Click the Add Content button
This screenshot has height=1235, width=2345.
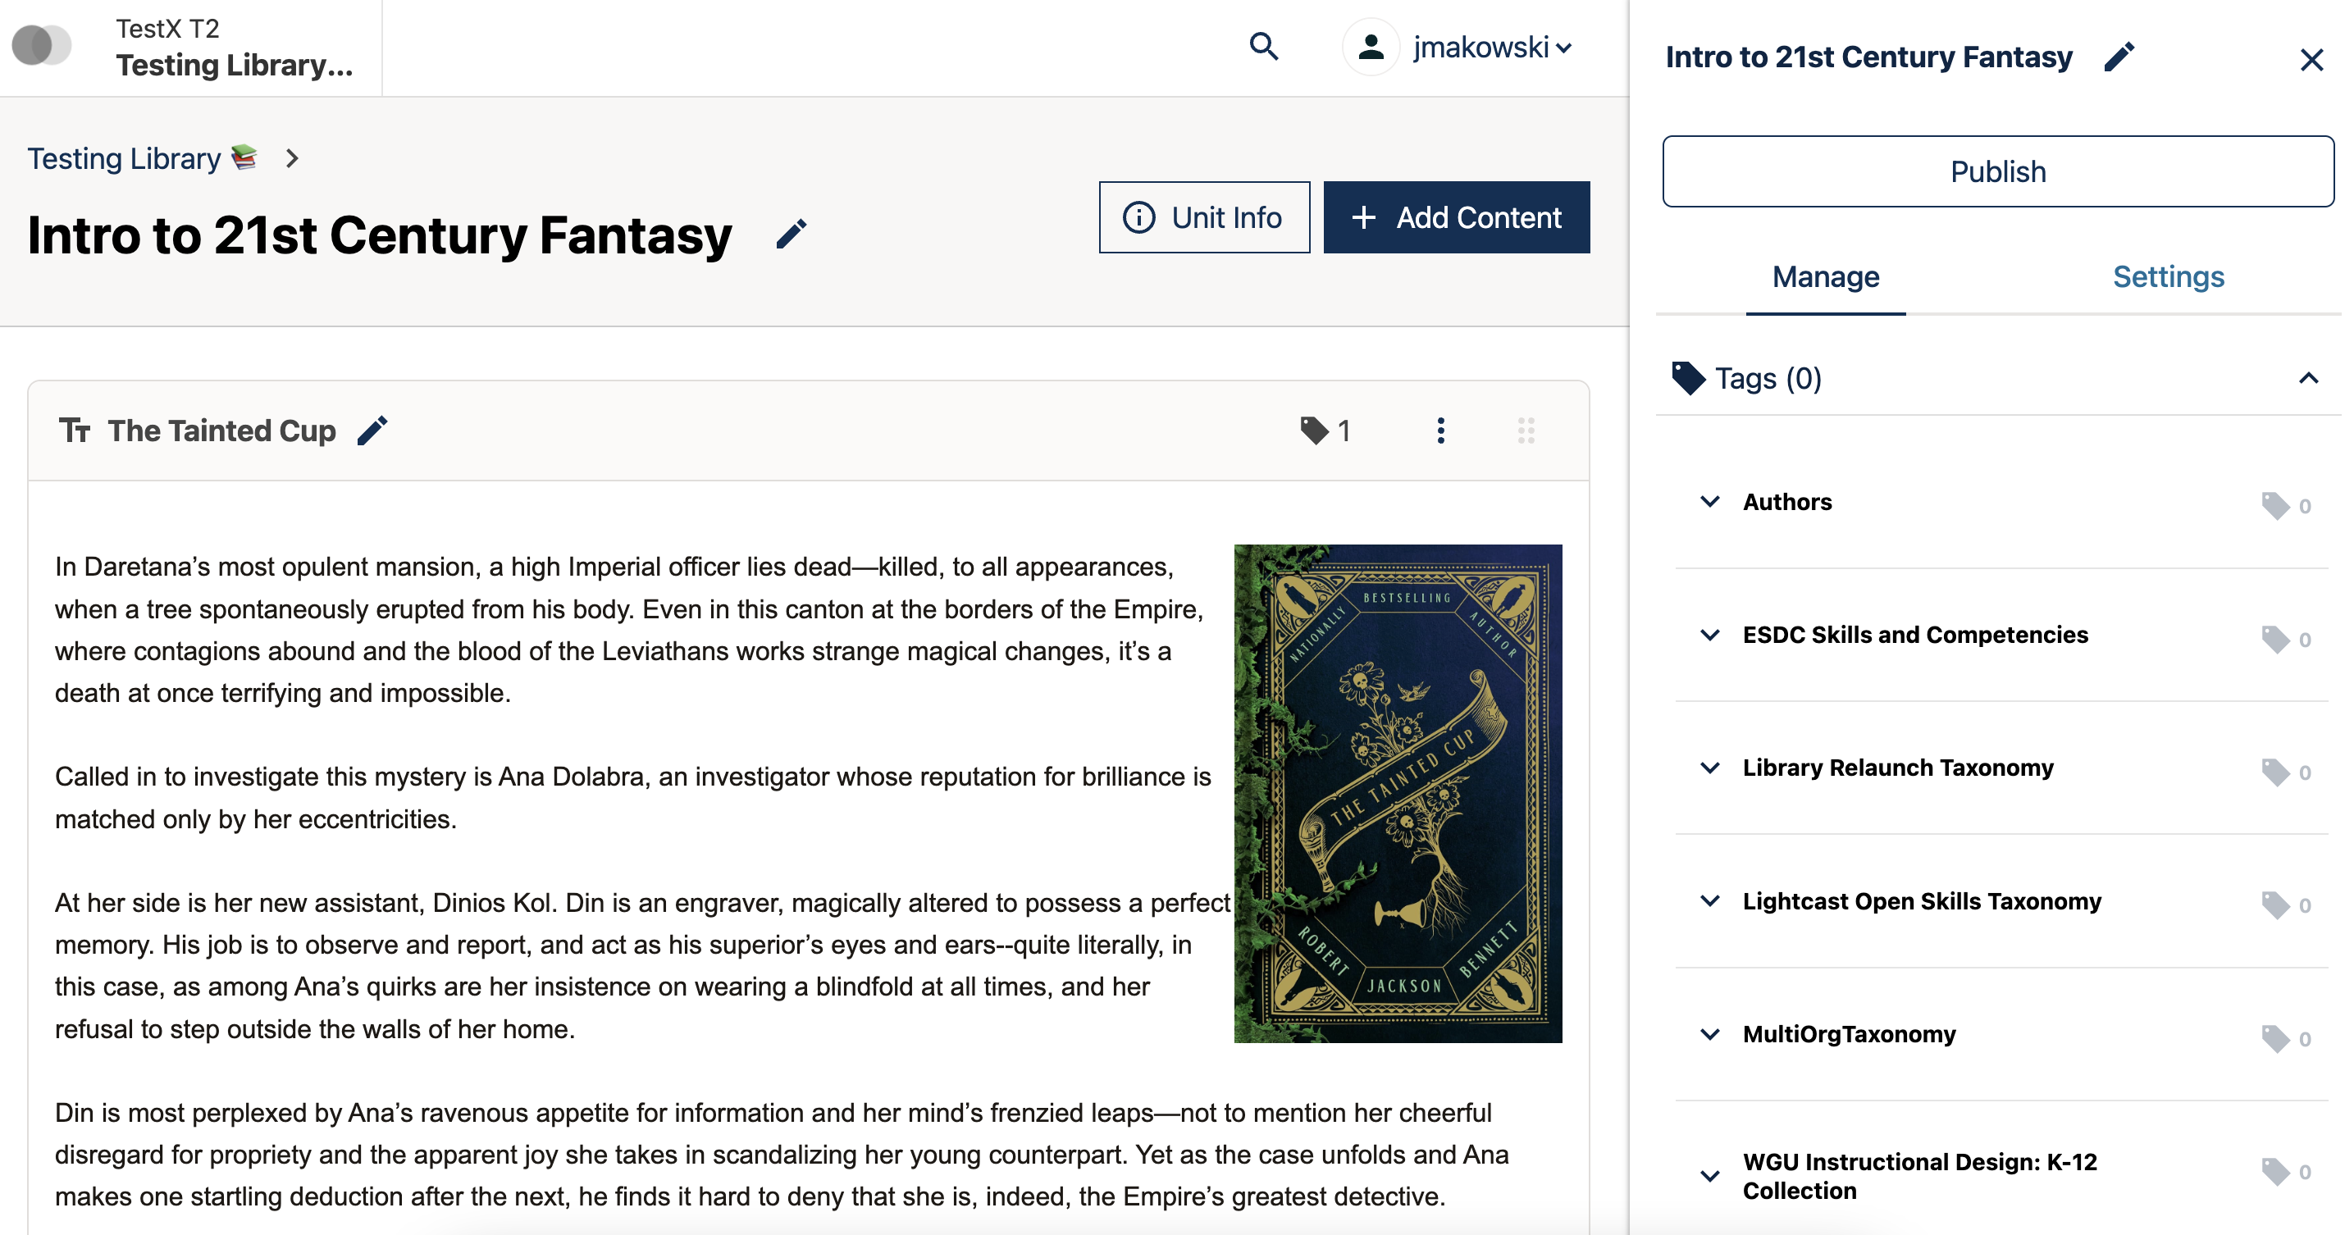click(x=1456, y=217)
